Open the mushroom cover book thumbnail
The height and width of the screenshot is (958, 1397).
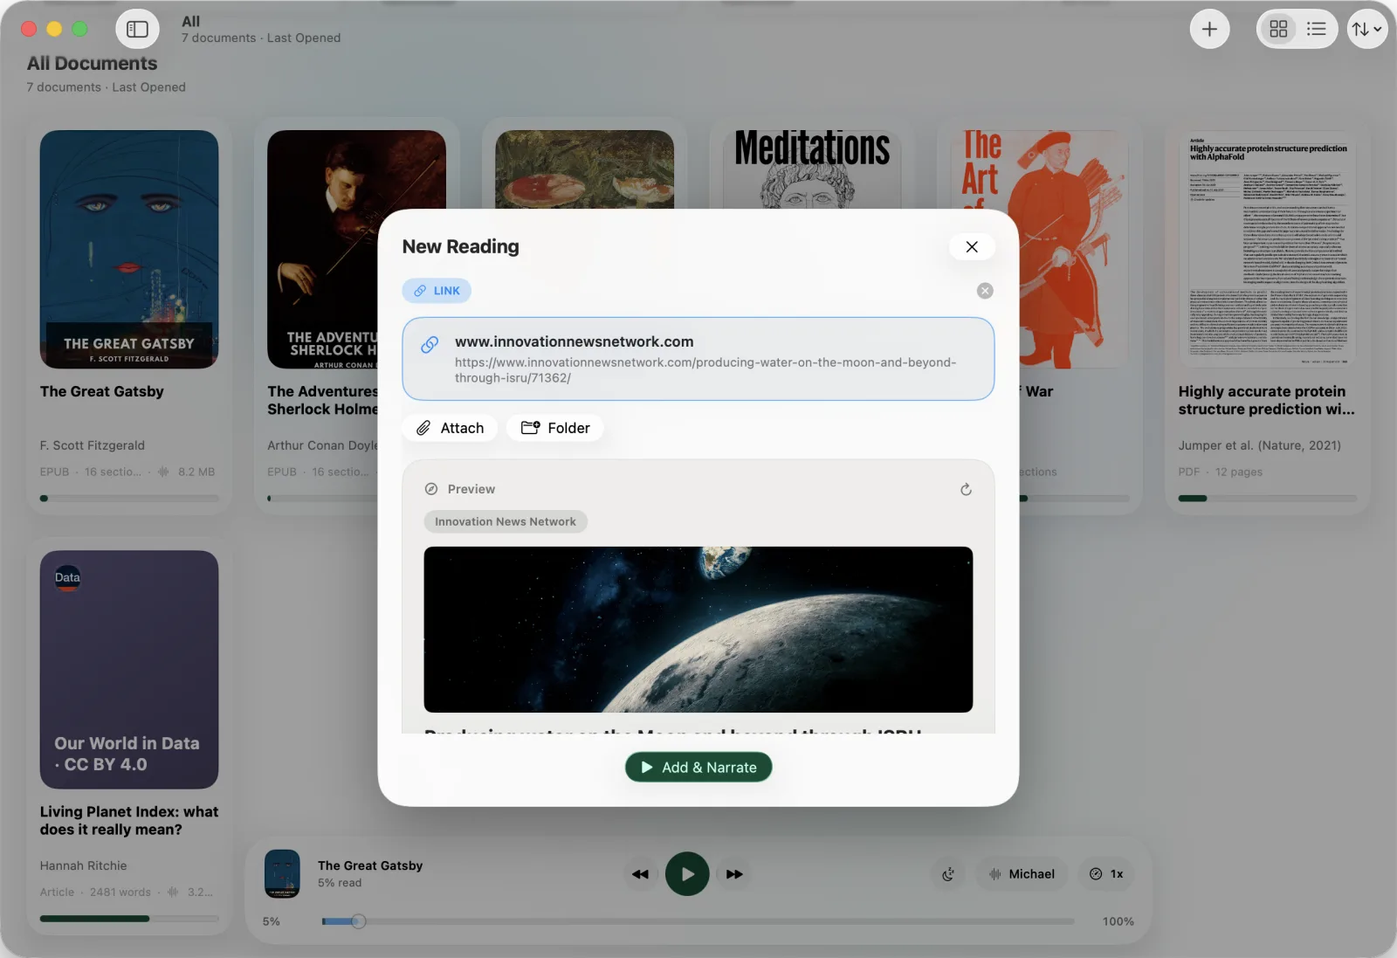584,169
